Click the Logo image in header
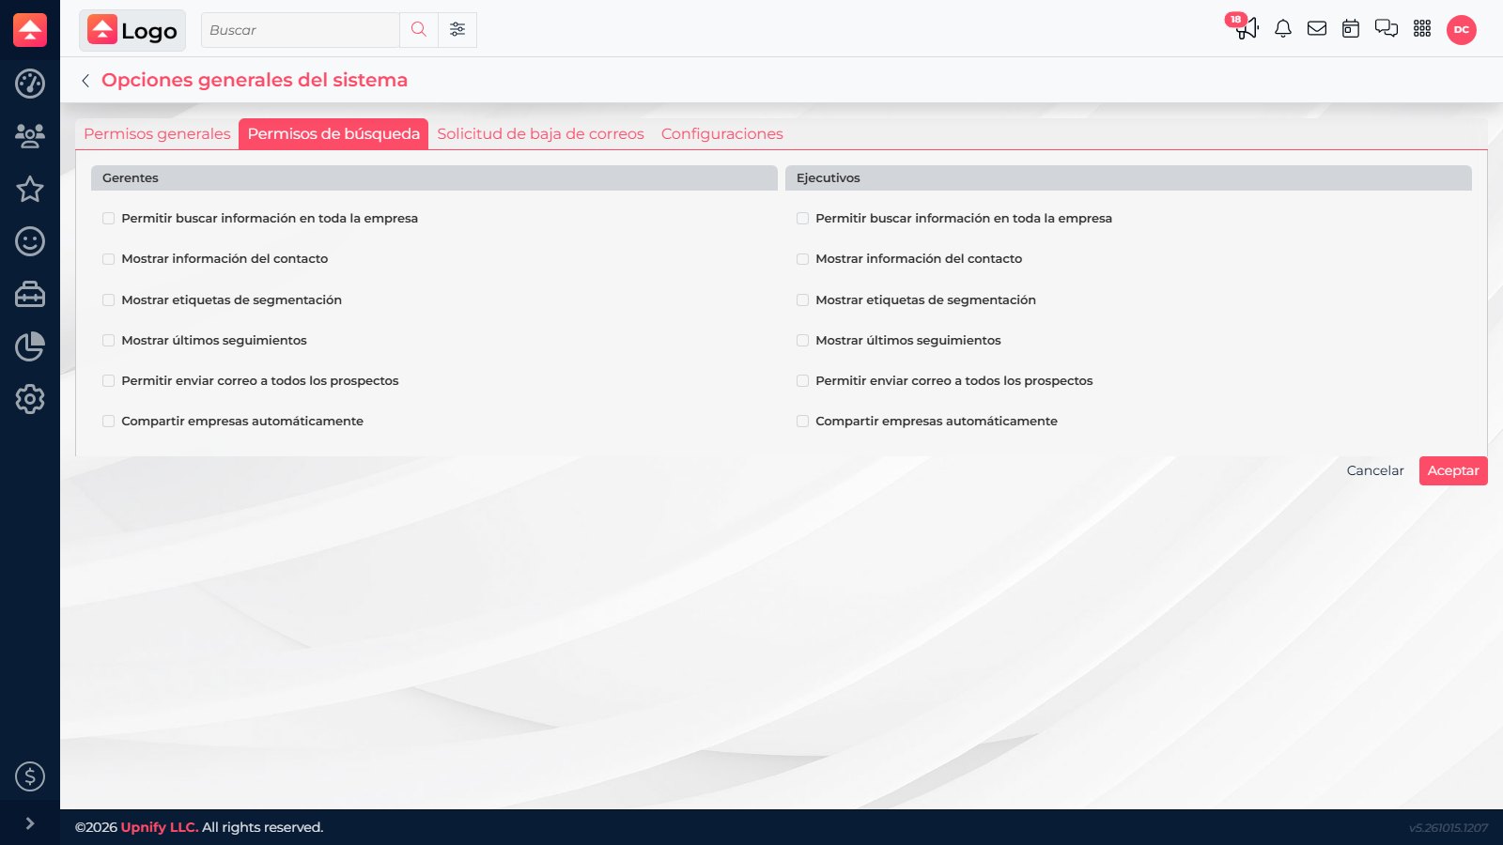This screenshot has height=845, width=1503. pyautogui.click(x=132, y=30)
